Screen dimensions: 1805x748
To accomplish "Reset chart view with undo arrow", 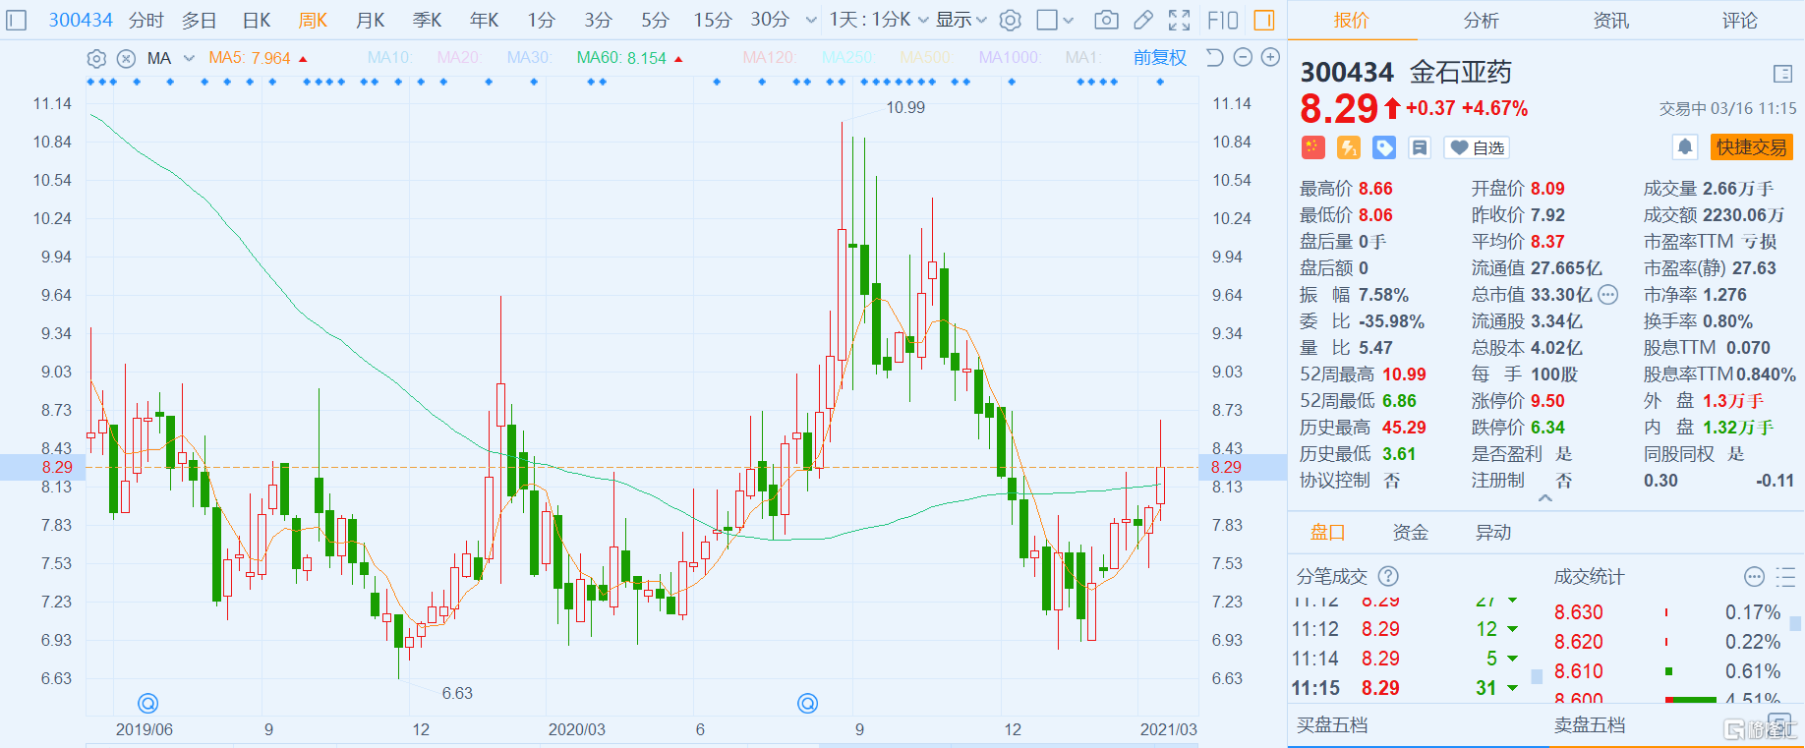I will pyautogui.click(x=1215, y=57).
